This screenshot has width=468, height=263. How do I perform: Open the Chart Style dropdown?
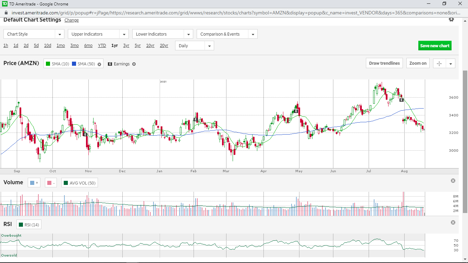pyautogui.click(x=34, y=34)
